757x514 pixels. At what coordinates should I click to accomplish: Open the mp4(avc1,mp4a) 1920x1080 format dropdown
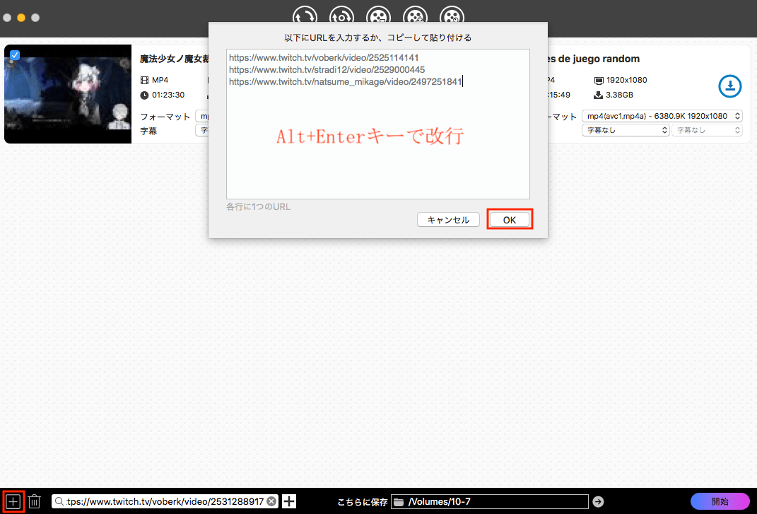(662, 116)
